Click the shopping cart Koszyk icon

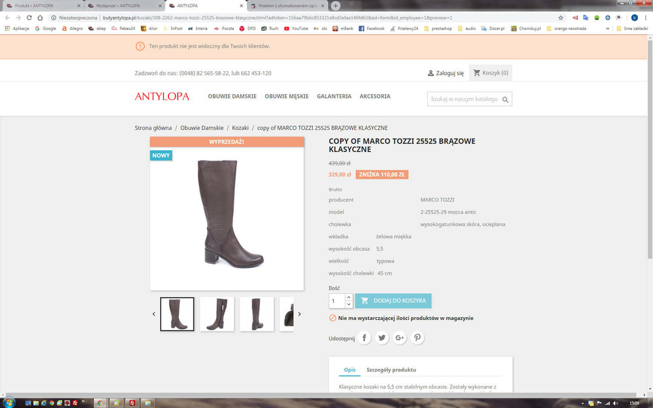point(477,73)
